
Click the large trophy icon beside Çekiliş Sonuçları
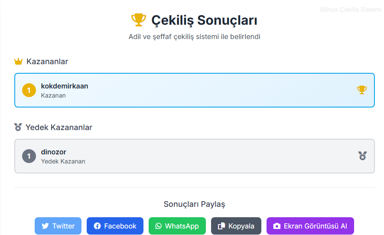(139, 20)
